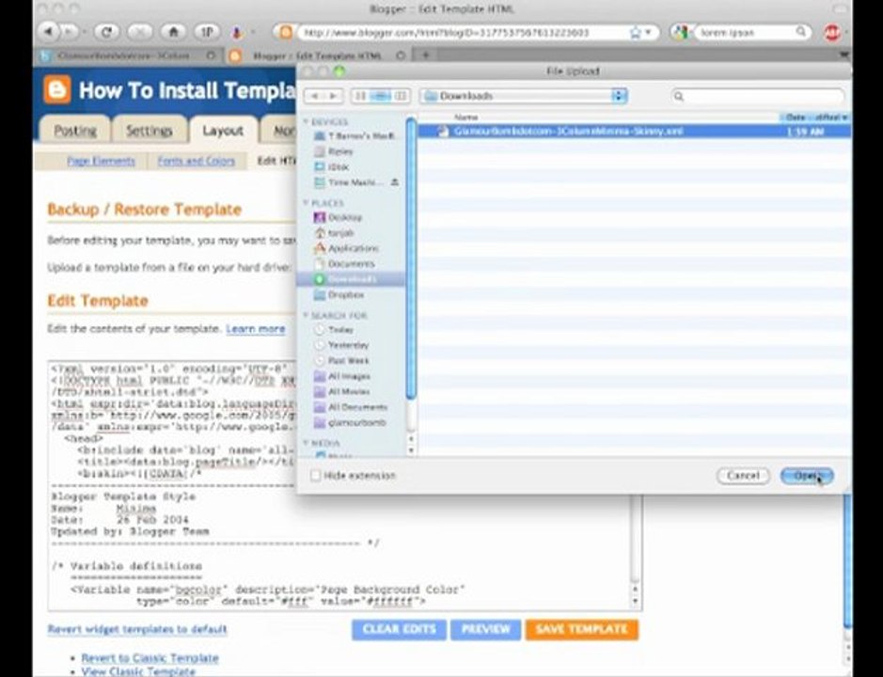Click the search magnifier in browser search box

800,32
